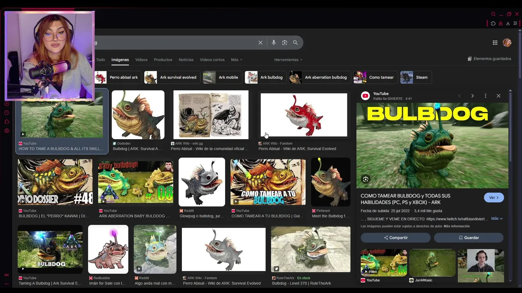Click in the Google search input field

click(x=175, y=43)
